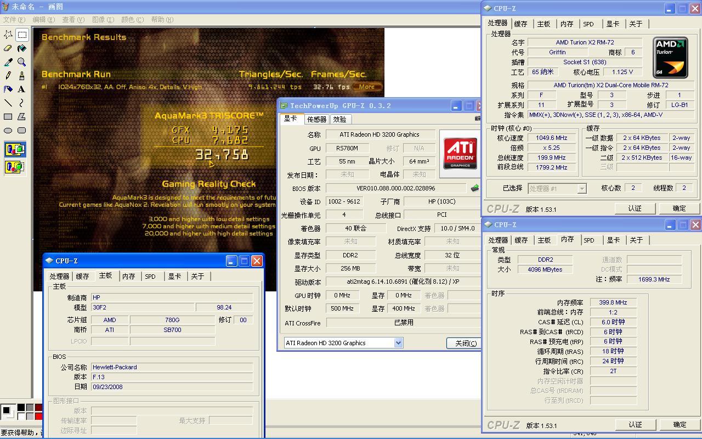Open 内存 tab in the mainboard CPU-Z window
The width and height of the screenshot is (702, 439).
coord(129,277)
